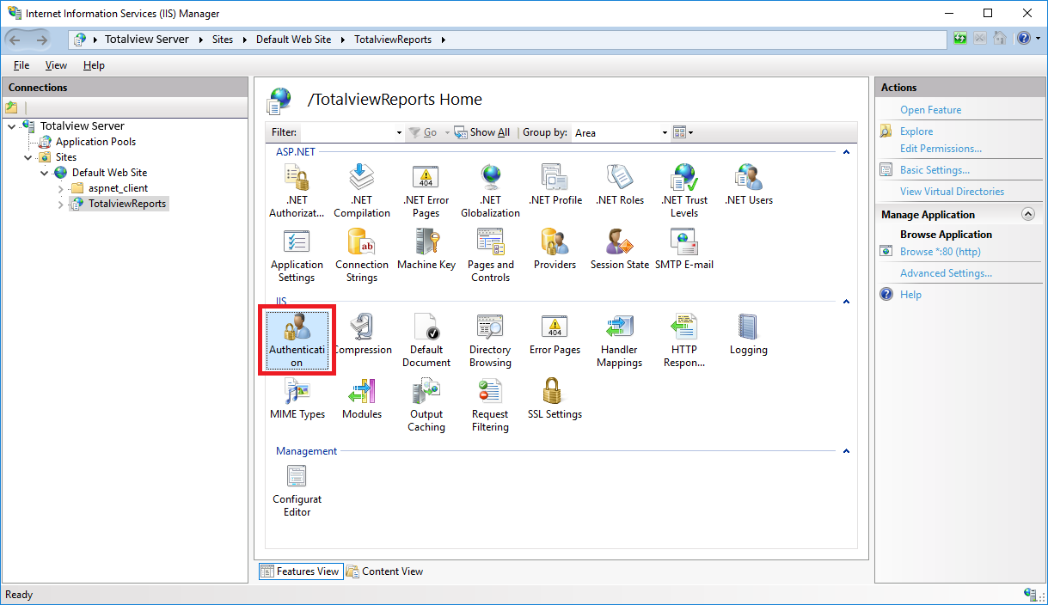Image resolution: width=1048 pixels, height=605 pixels.
Task: Open HTTP Response Headers feature
Action: point(684,340)
